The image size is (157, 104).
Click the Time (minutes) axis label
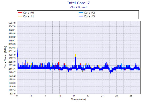pos(78,99)
